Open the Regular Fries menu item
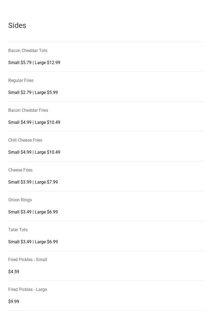 pyautogui.click(x=21, y=81)
